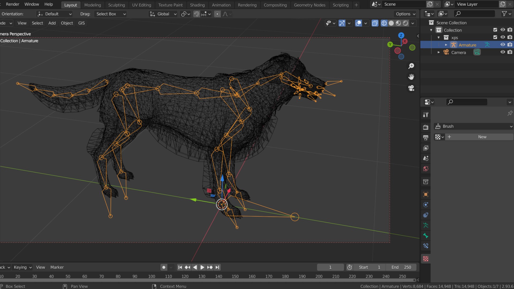Image resolution: width=514 pixels, height=289 pixels.
Task: Open the Render menu
Action: (13, 4)
